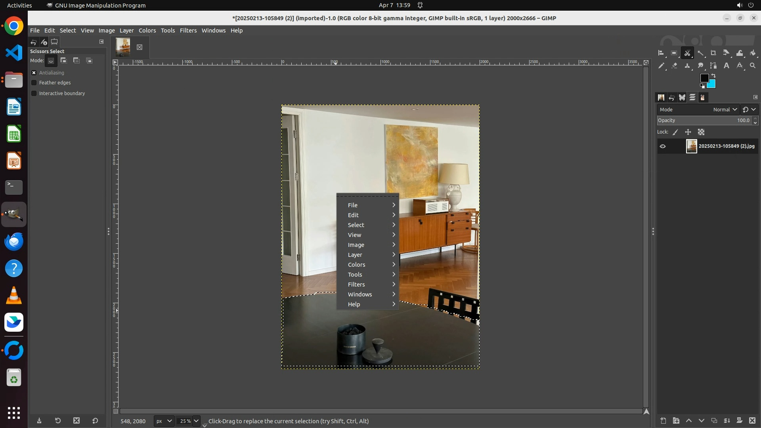Hide the 20250213-105849 layer with eye icon
The height and width of the screenshot is (428, 761).
click(663, 146)
